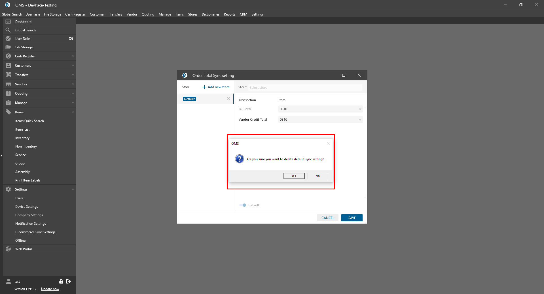Click the Quoting clipboard icon
The image size is (544, 294).
(x=9, y=94)
